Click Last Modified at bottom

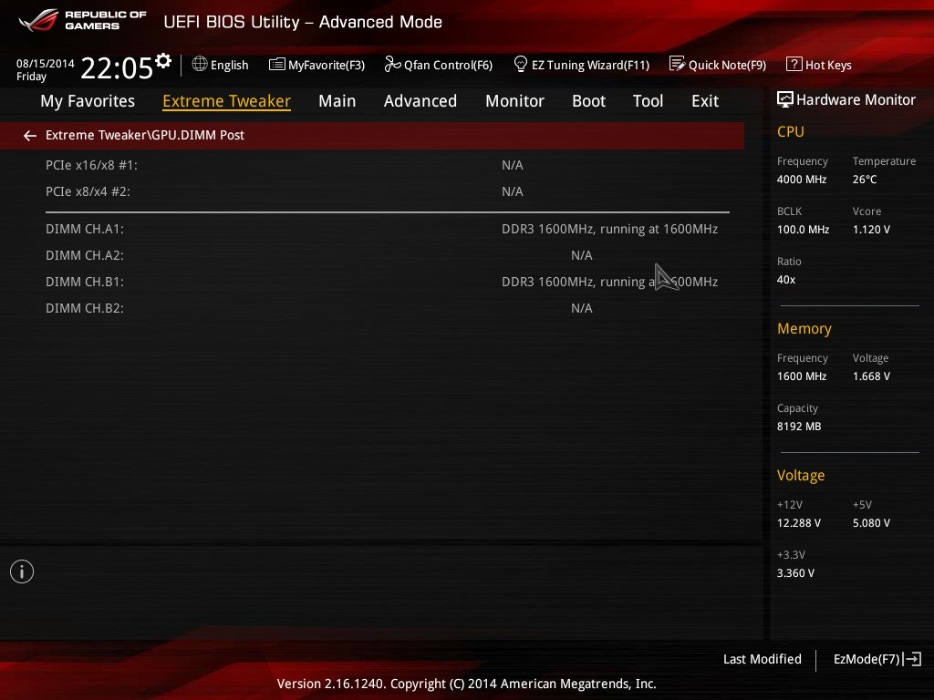point(763,659)
